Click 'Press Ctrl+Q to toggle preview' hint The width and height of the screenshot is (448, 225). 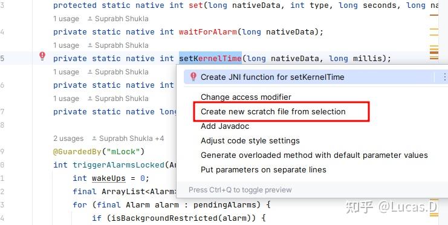point(240,190)
